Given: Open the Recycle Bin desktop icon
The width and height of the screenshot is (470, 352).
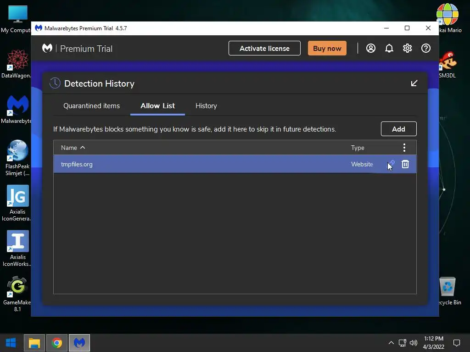Looking at the screenshot, I should pyautogui.click(x=449, y=291).
